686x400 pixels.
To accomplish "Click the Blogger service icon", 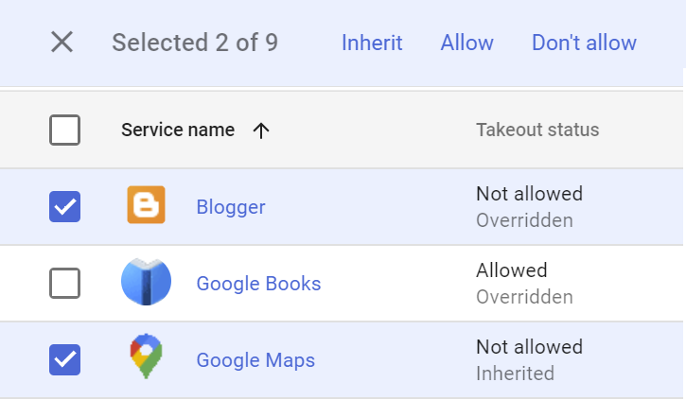I will click(146, 205).
